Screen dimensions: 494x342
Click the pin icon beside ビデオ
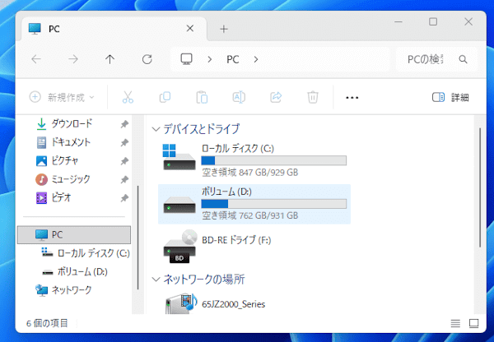(x=124, y=198)
